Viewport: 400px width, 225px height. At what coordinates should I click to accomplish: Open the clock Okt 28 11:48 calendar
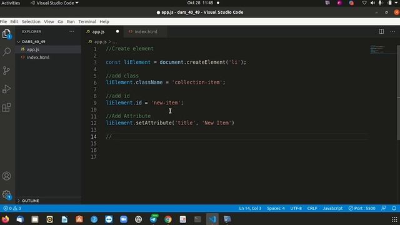tap(200, 3)
